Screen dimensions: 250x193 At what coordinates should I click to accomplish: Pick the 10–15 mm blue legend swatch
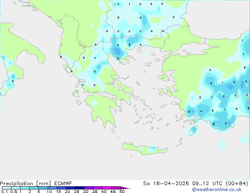[x=52, y=188]
